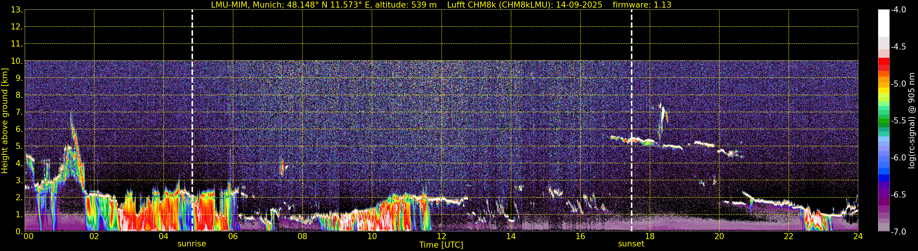The height and width of the screenshot is (251, 918).
Task: Click the '20' hour tick label
Action: click(719, 236)
